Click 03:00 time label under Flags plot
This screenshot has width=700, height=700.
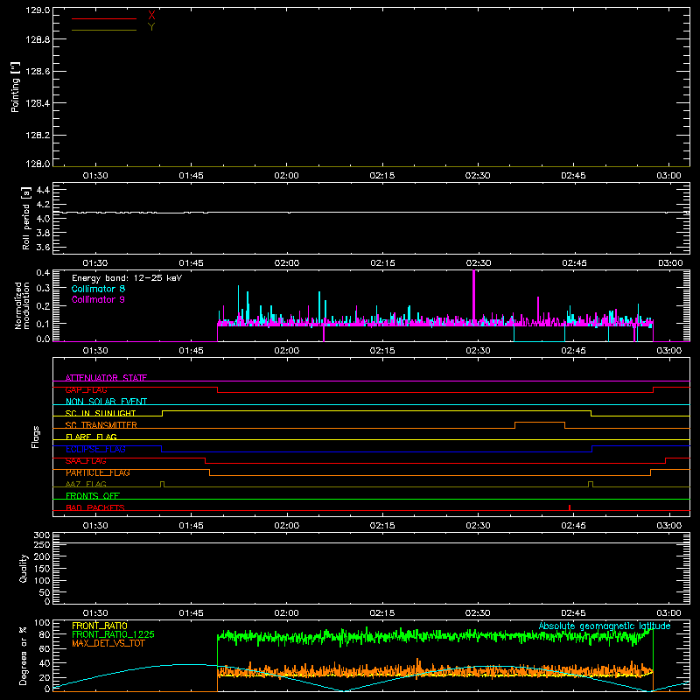coord(669,526)
